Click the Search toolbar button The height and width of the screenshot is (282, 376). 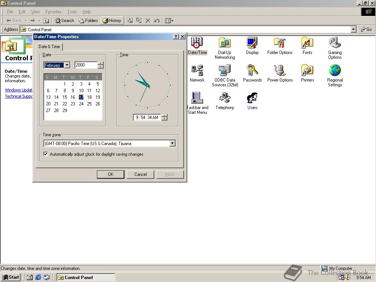64,21
